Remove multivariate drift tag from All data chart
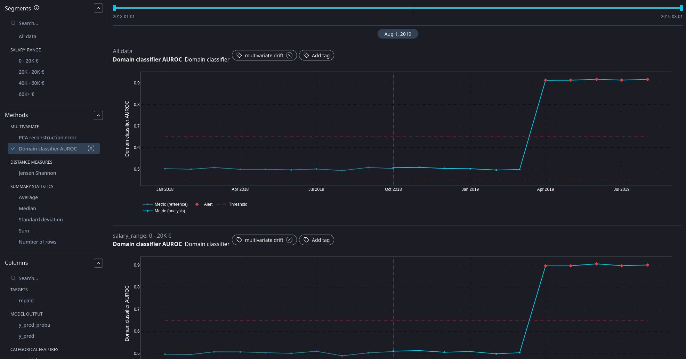This screenshot has width=686, height=359. pos(289,55)
